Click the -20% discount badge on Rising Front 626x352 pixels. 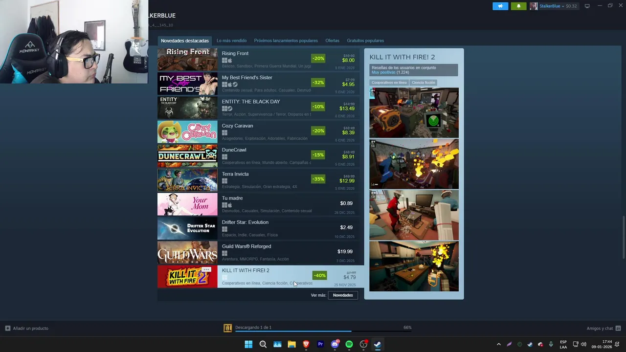click(x=318, y=58)
